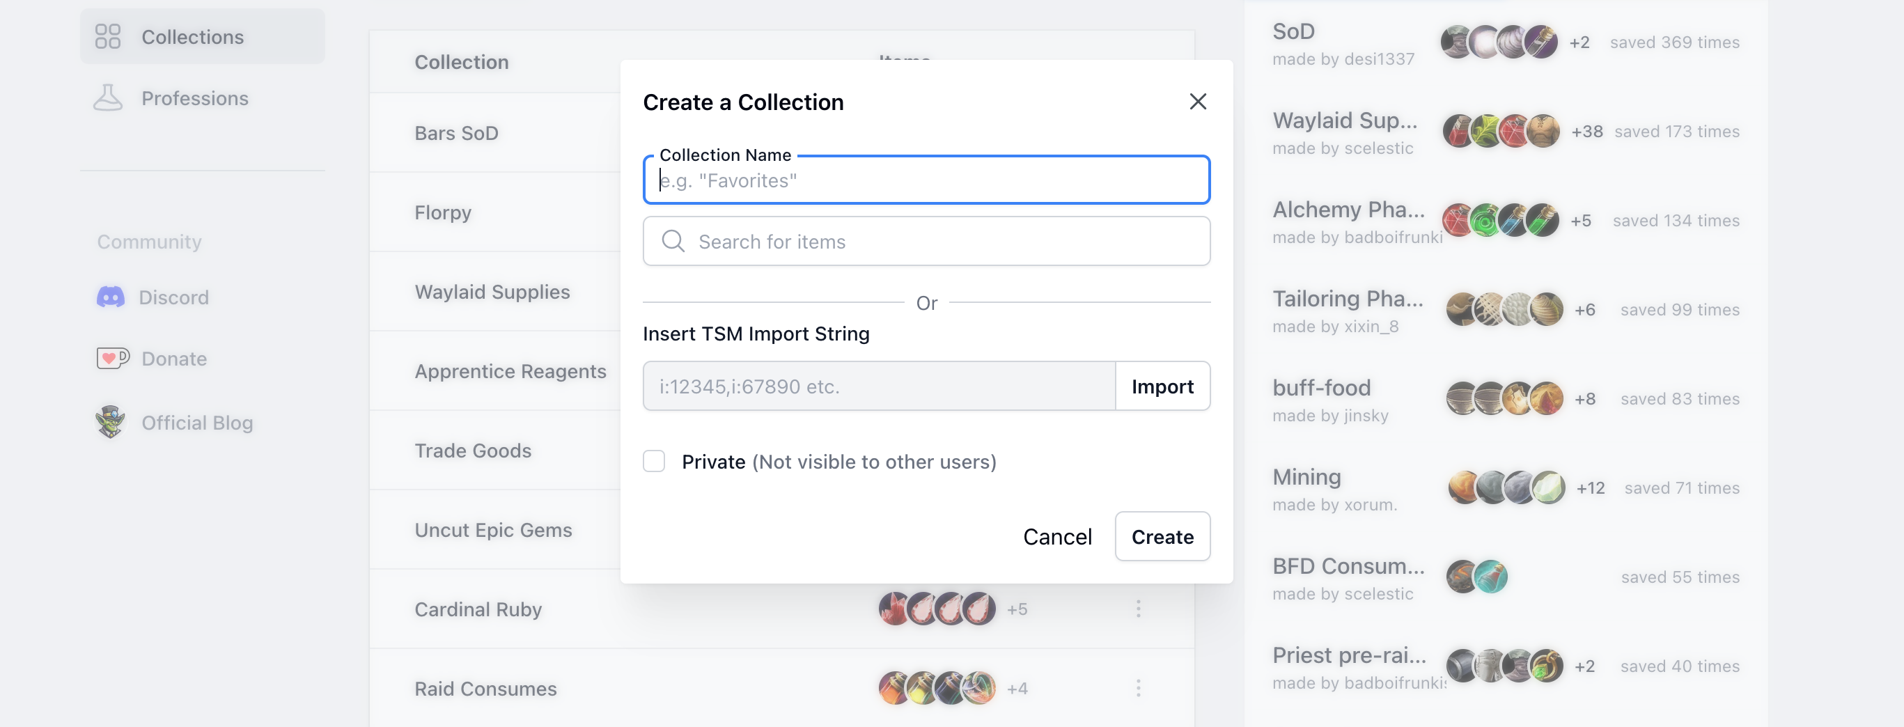Open the Mining collection by xorum
Screen dimensions: 1904x727
click(x=1306, y=477)
